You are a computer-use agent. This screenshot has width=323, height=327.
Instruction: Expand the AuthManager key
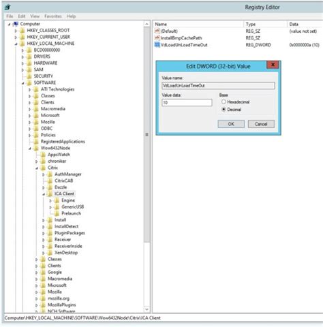point(44,174)
